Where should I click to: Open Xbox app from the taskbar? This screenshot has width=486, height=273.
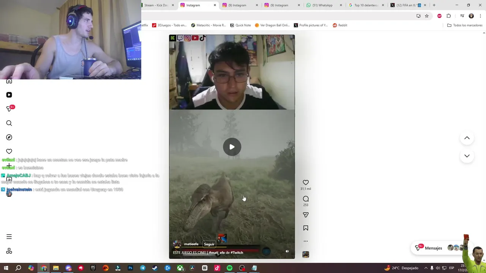tap(180, 268)
